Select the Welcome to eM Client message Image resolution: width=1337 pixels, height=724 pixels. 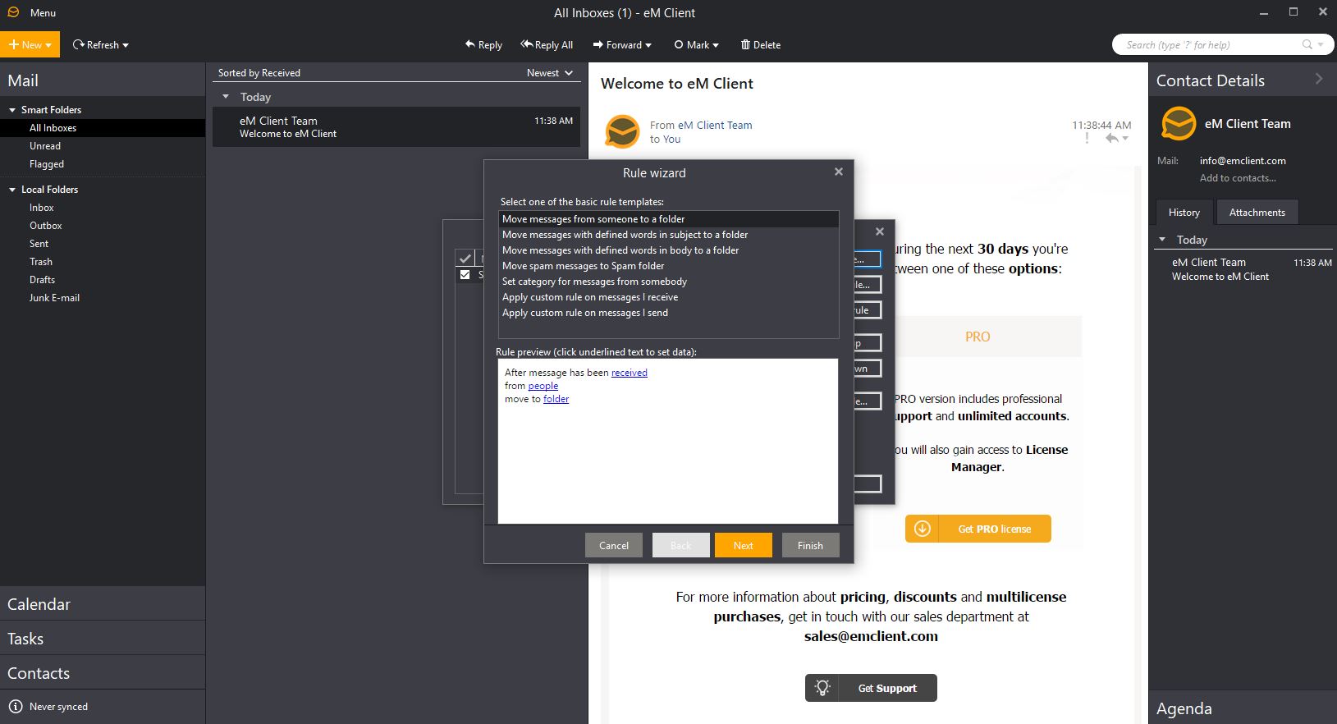click(396, 127)
